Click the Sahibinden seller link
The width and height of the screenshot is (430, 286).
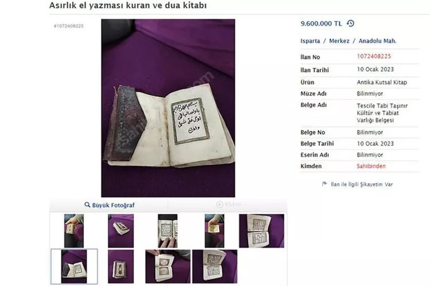[x=371, y=166]
